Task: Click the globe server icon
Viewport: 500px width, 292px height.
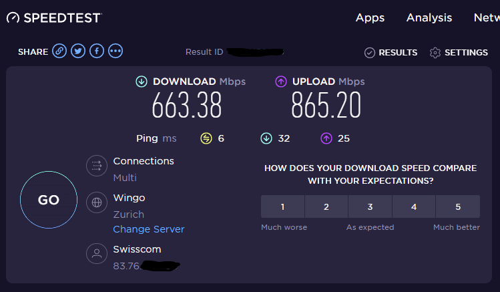Action: [97, 203]
